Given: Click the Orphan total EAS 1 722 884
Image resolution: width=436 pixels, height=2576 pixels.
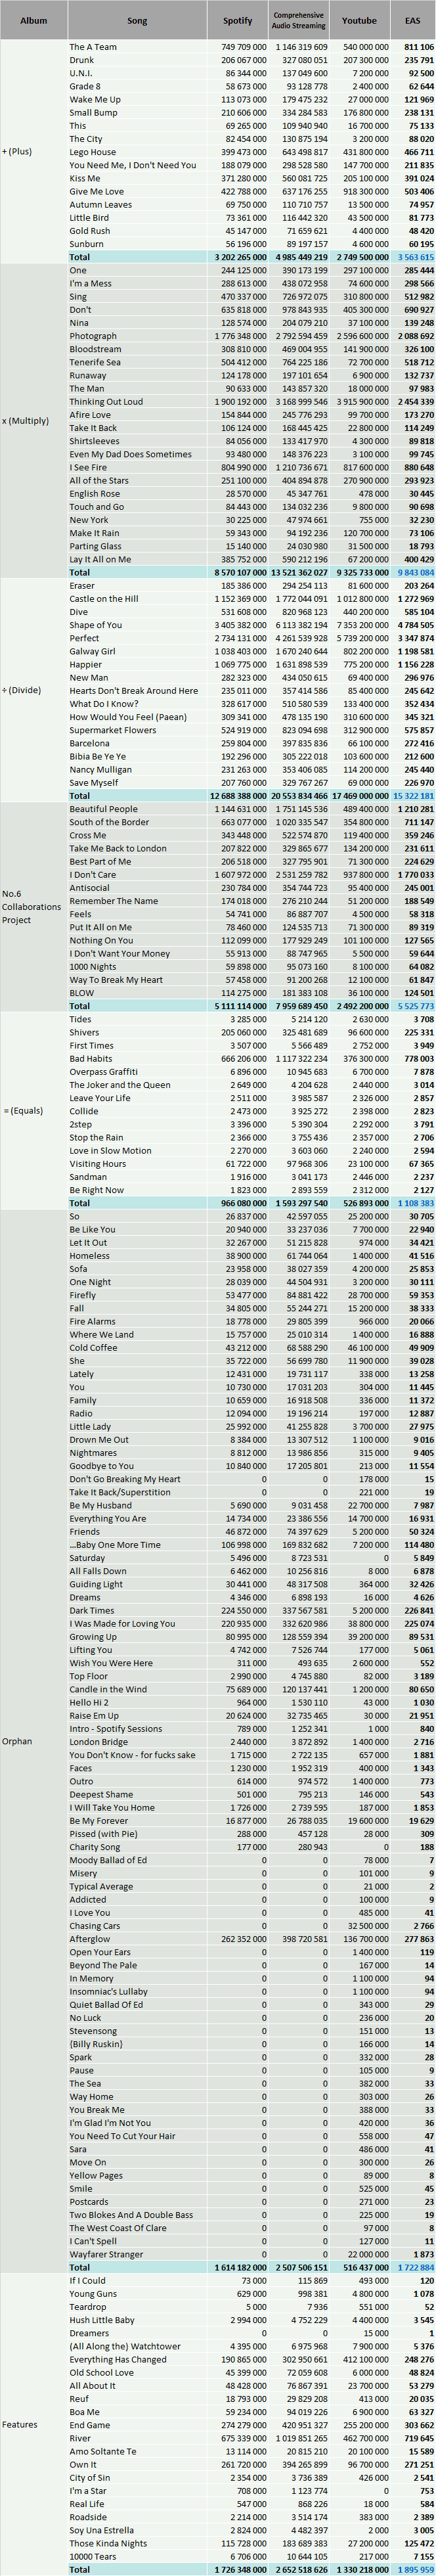Looking at the screenshot, I should (416, 2267).
